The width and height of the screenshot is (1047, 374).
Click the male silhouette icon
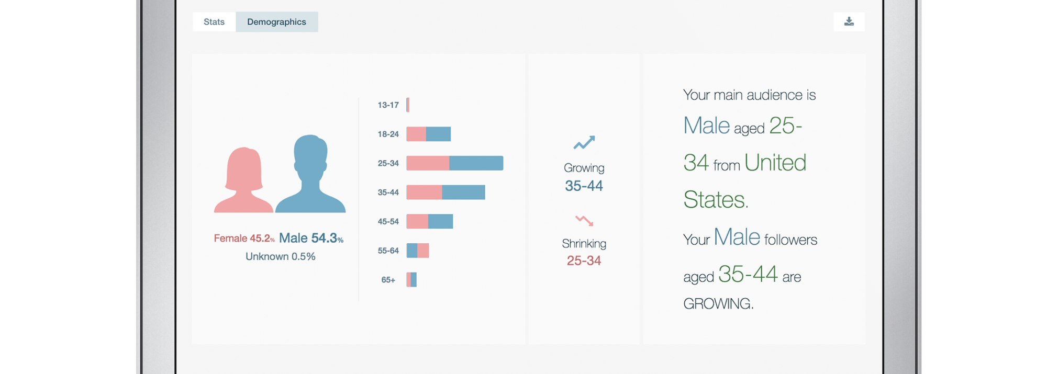(310, 175)
